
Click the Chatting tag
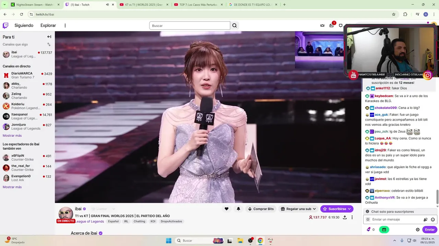tap(139, 221)
